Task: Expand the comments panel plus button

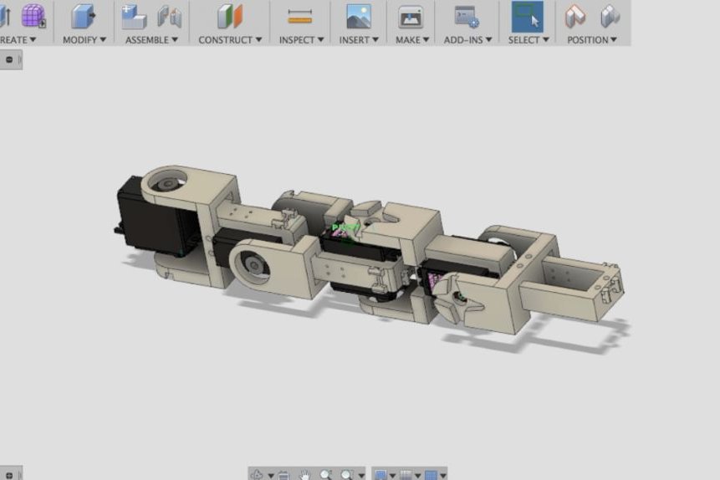Action: coord(9,476)
